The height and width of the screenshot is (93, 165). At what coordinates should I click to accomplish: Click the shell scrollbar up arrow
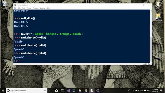tap(151, 11)
